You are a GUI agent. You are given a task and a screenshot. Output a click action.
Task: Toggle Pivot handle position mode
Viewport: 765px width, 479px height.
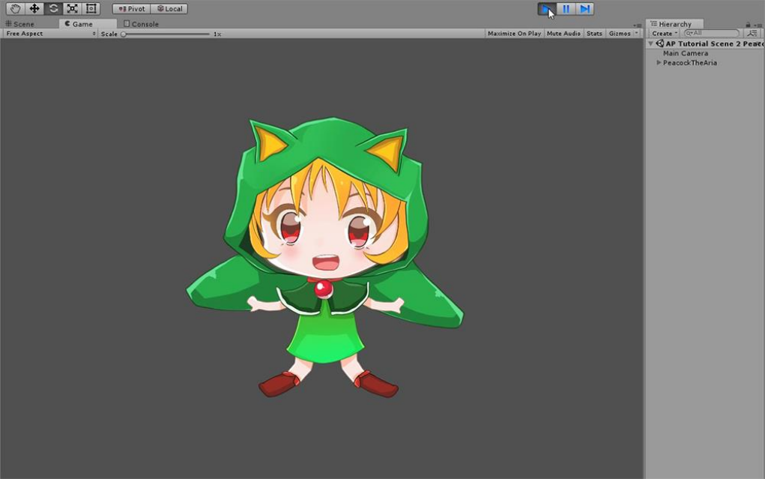tap(132, 9)
